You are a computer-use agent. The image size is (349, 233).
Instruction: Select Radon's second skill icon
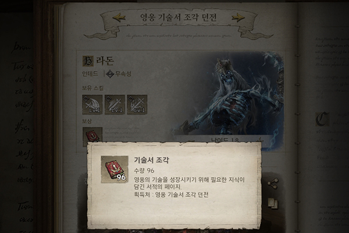115,105
